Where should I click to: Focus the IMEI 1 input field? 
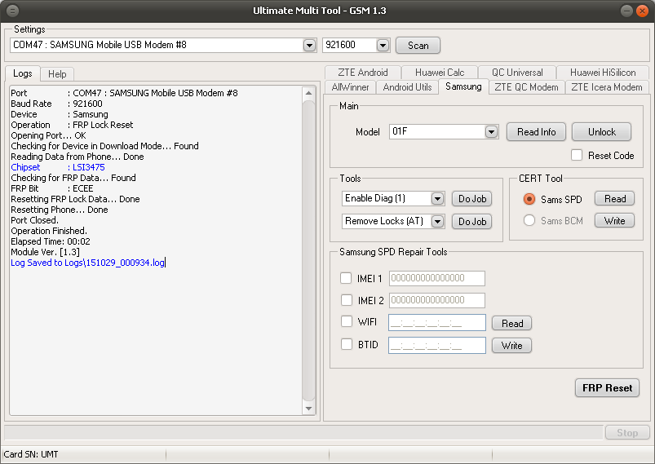(x=437, y=278)
